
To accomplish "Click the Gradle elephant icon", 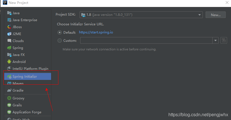I will tap(9, 90).
